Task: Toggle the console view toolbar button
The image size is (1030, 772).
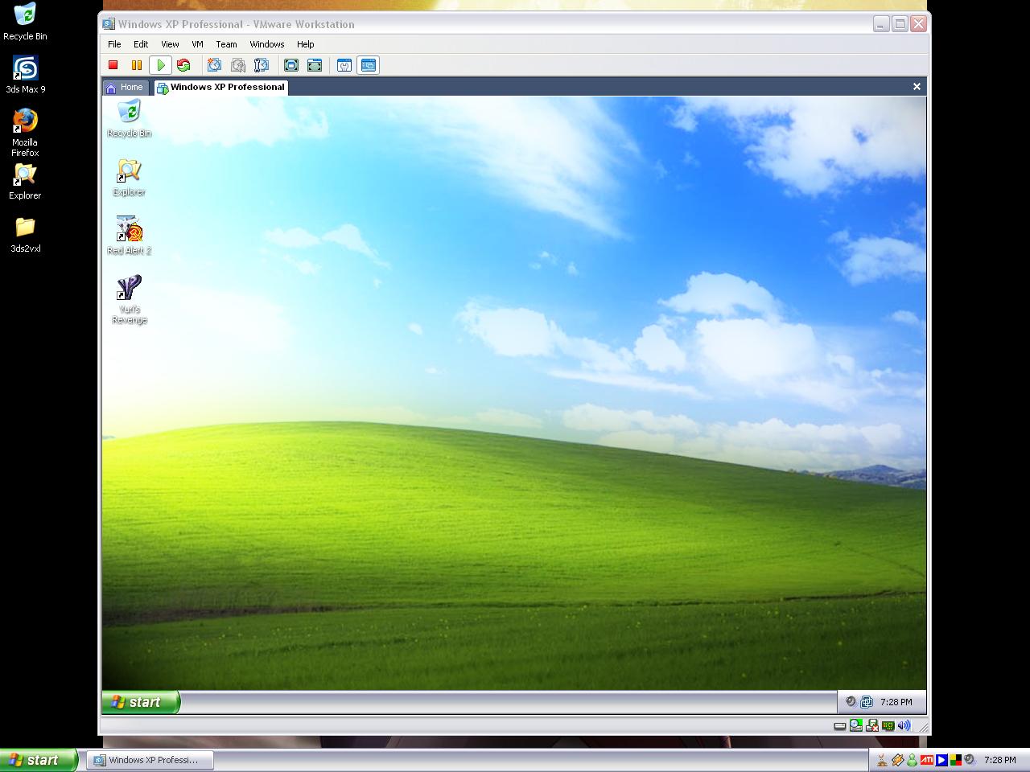Action: coord(369,65)
